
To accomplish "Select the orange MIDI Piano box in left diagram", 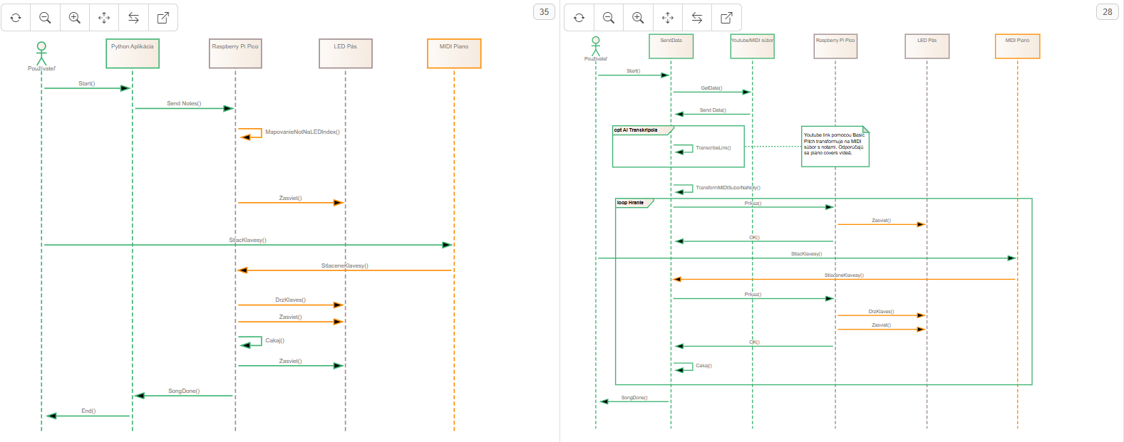I will [x=454, y=53].
